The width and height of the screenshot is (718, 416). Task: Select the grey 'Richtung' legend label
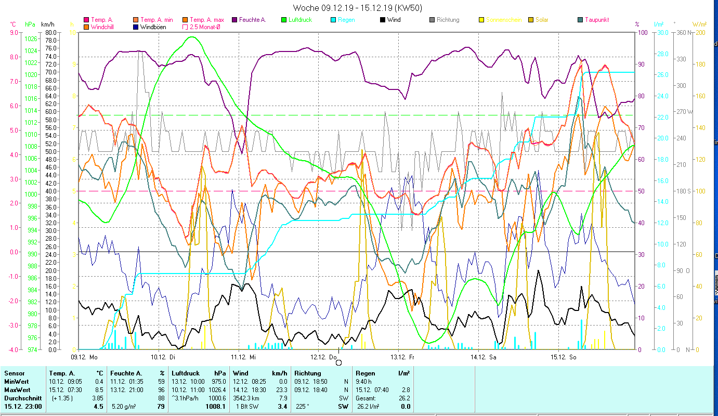448,20
